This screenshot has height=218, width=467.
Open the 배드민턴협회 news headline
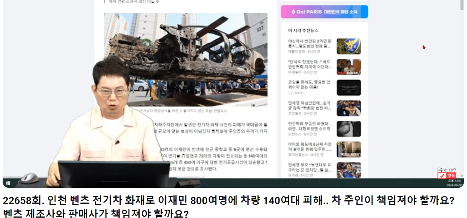309,64
